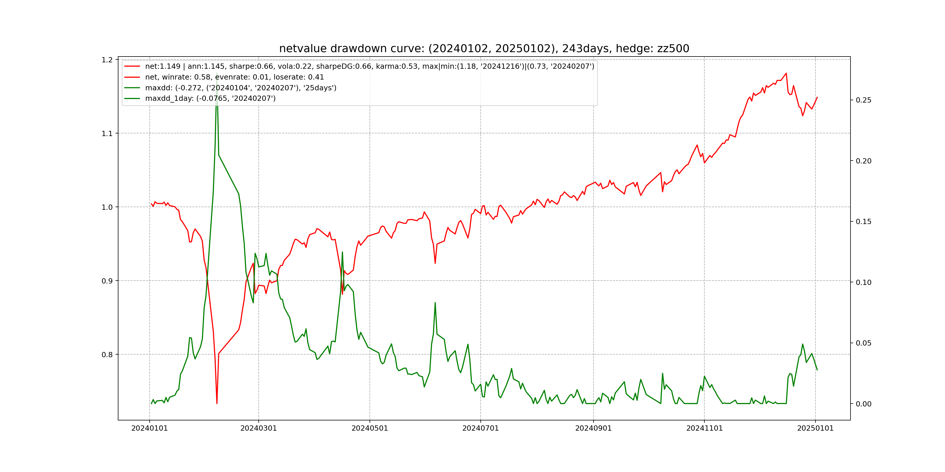Viewport: 945px width, 472px height.
Task: Click the 0.8 left y-axis tick label
Action: click(107, 355)
